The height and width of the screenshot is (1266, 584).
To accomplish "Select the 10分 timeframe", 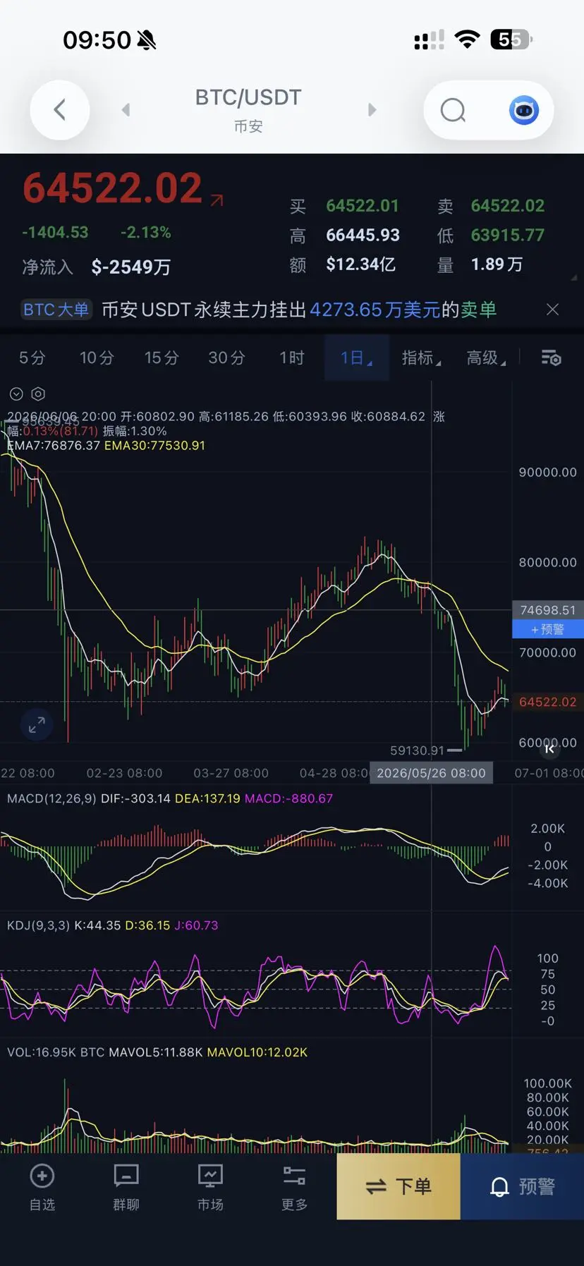I will pyautogui.click(x=97, y=358).
